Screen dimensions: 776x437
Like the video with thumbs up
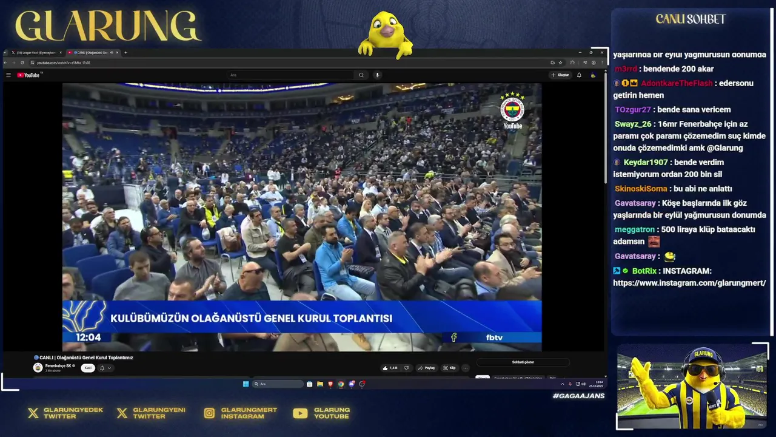[x=389, y=368]
